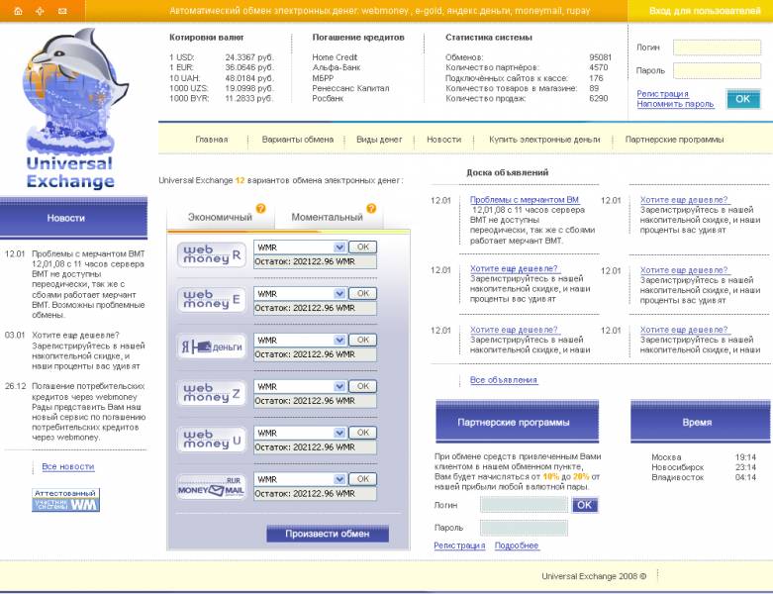
Task: Select the Яндекс Деньги logo
Action: 212,346
